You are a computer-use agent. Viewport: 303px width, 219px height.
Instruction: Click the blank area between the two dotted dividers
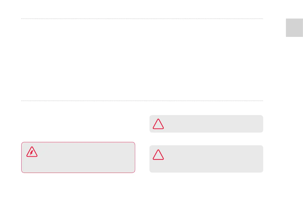pos(142,60)
